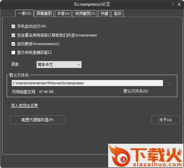This screenshot has width=184, height=168.
Task: Disable 自动更新Screenpresso(U) checkbox
Action: (13, 44)
